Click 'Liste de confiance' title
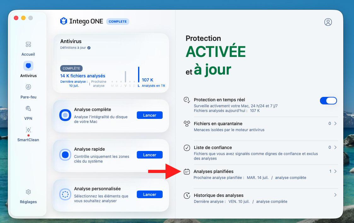The width and height of the screenshot is (354, 223). [x=213, y=148]
